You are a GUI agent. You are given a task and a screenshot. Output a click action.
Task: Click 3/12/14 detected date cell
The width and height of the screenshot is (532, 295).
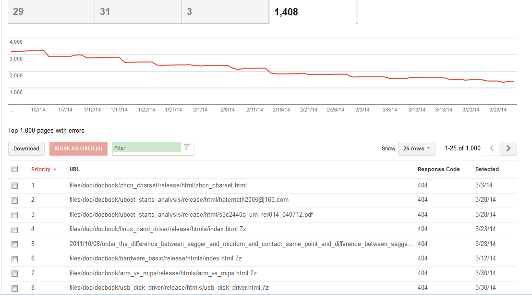(485, 258)
